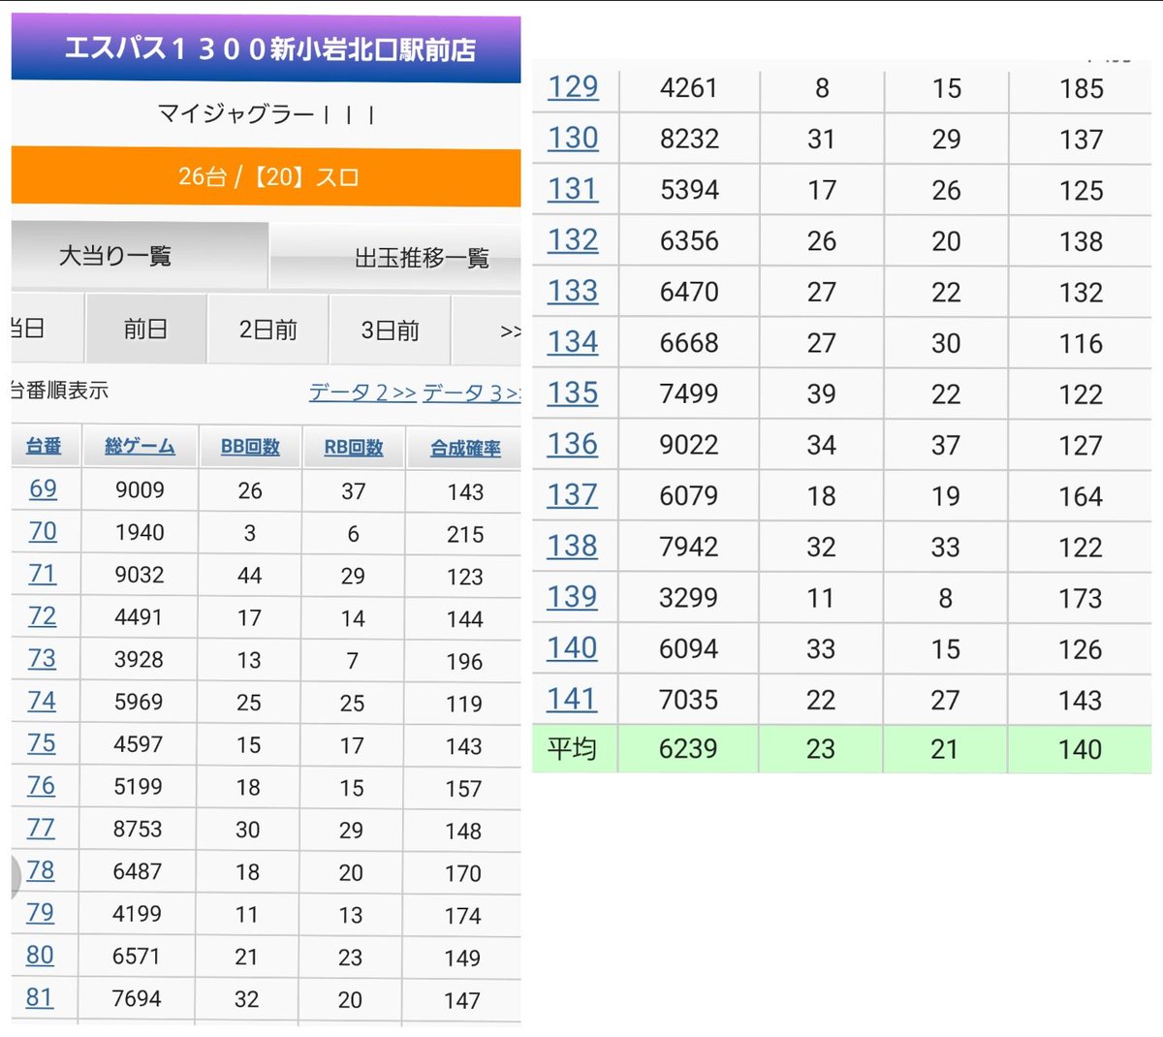Open machine number 141 link
This screenshot has width=1163, height=1037.
[x=573, y=699]
